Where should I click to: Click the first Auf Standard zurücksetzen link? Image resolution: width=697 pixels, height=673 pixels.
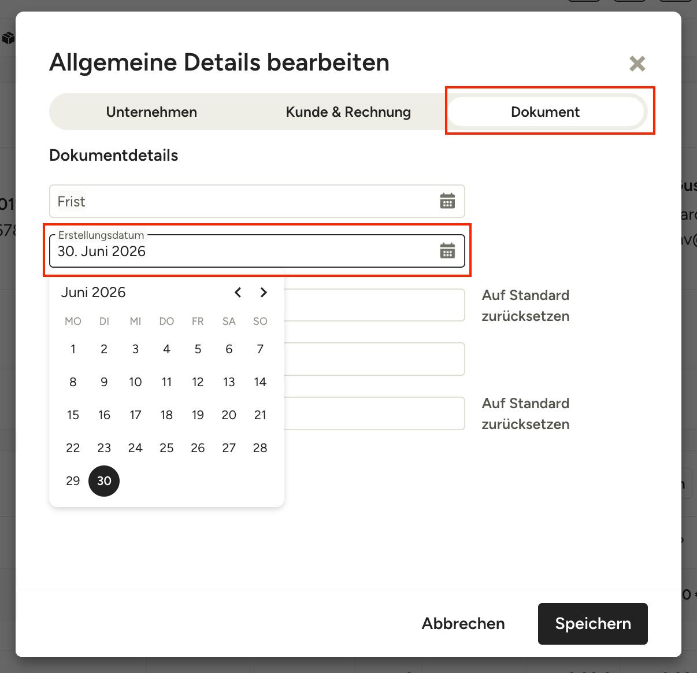pyautogui.click(x=526, y=306)
